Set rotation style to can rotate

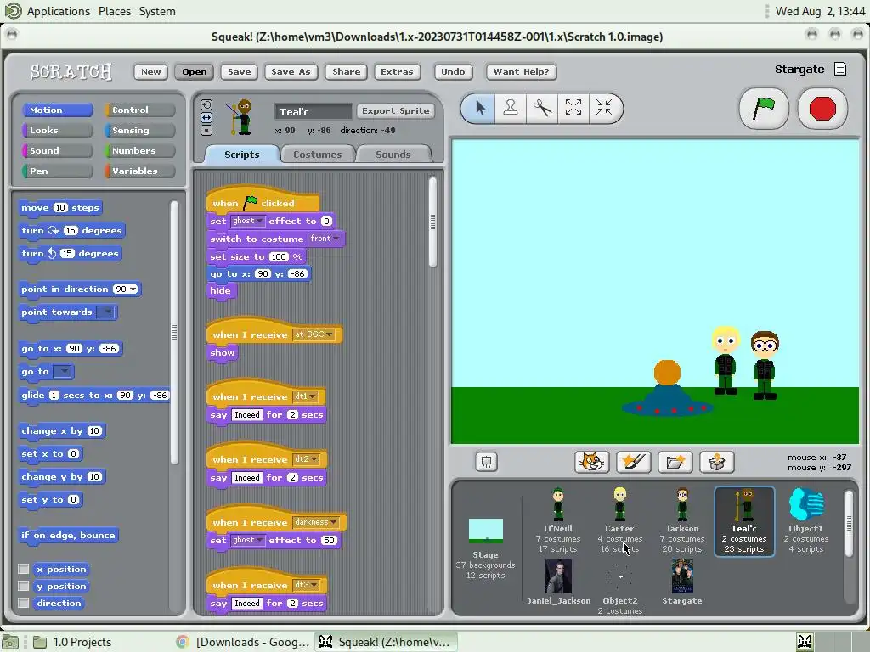coord(206,104)
